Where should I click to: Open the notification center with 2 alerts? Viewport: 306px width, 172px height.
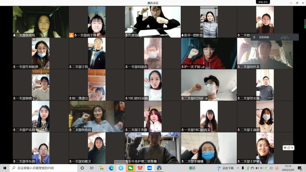pos(300,168)
